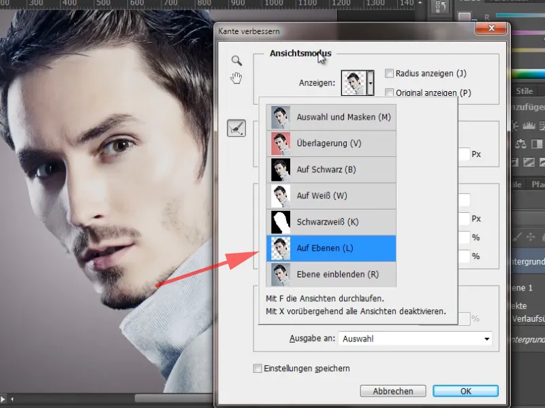This screenshot has height=408, width=545.
Task: Click the Levels adjustment icon
Action: point(529,126)
